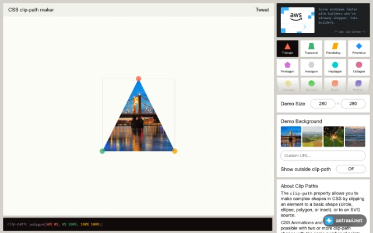This screenshot has height=233, width=373.
Task: Select the orange Bevel shape
Action: coord(335,85)
